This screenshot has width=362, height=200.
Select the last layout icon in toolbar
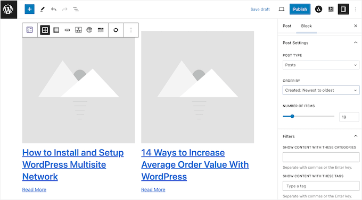tap(101, 30)
